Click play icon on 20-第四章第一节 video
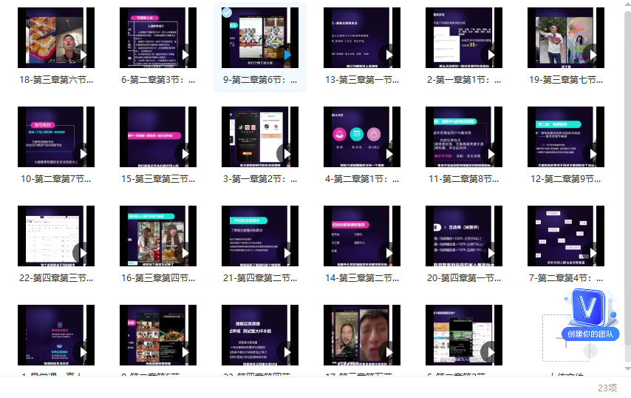 pos(491,253)
